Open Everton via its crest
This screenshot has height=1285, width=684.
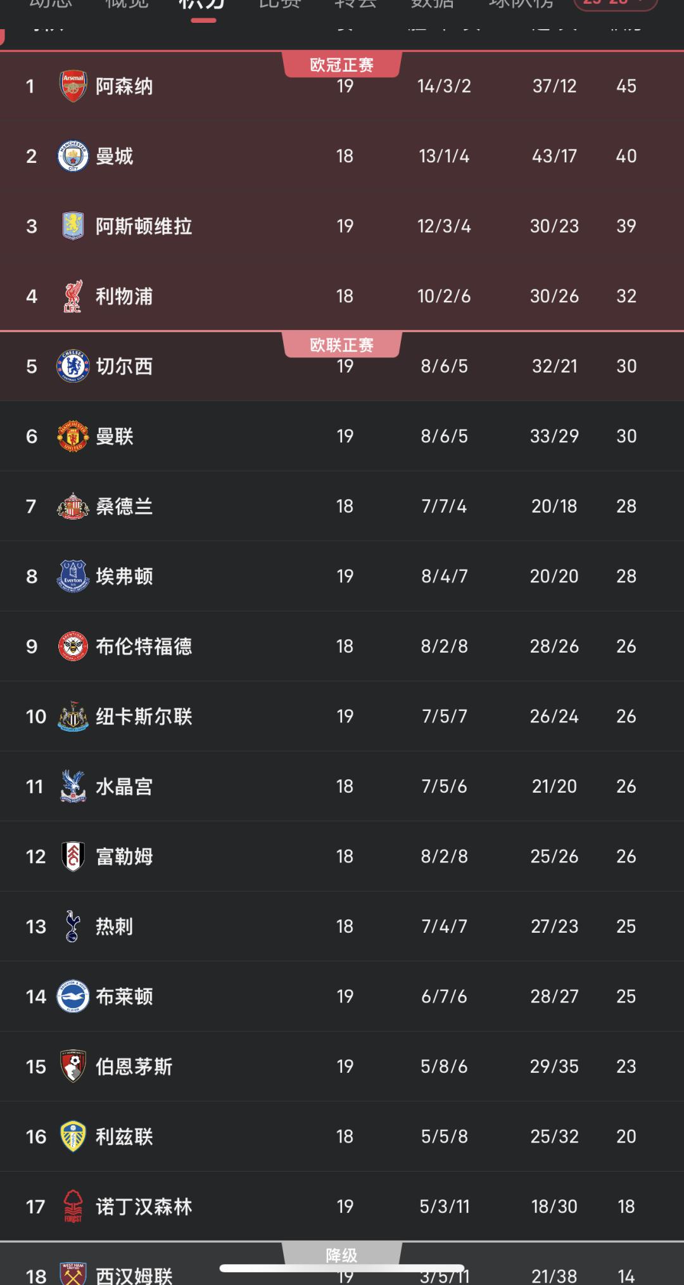(73, 576)
